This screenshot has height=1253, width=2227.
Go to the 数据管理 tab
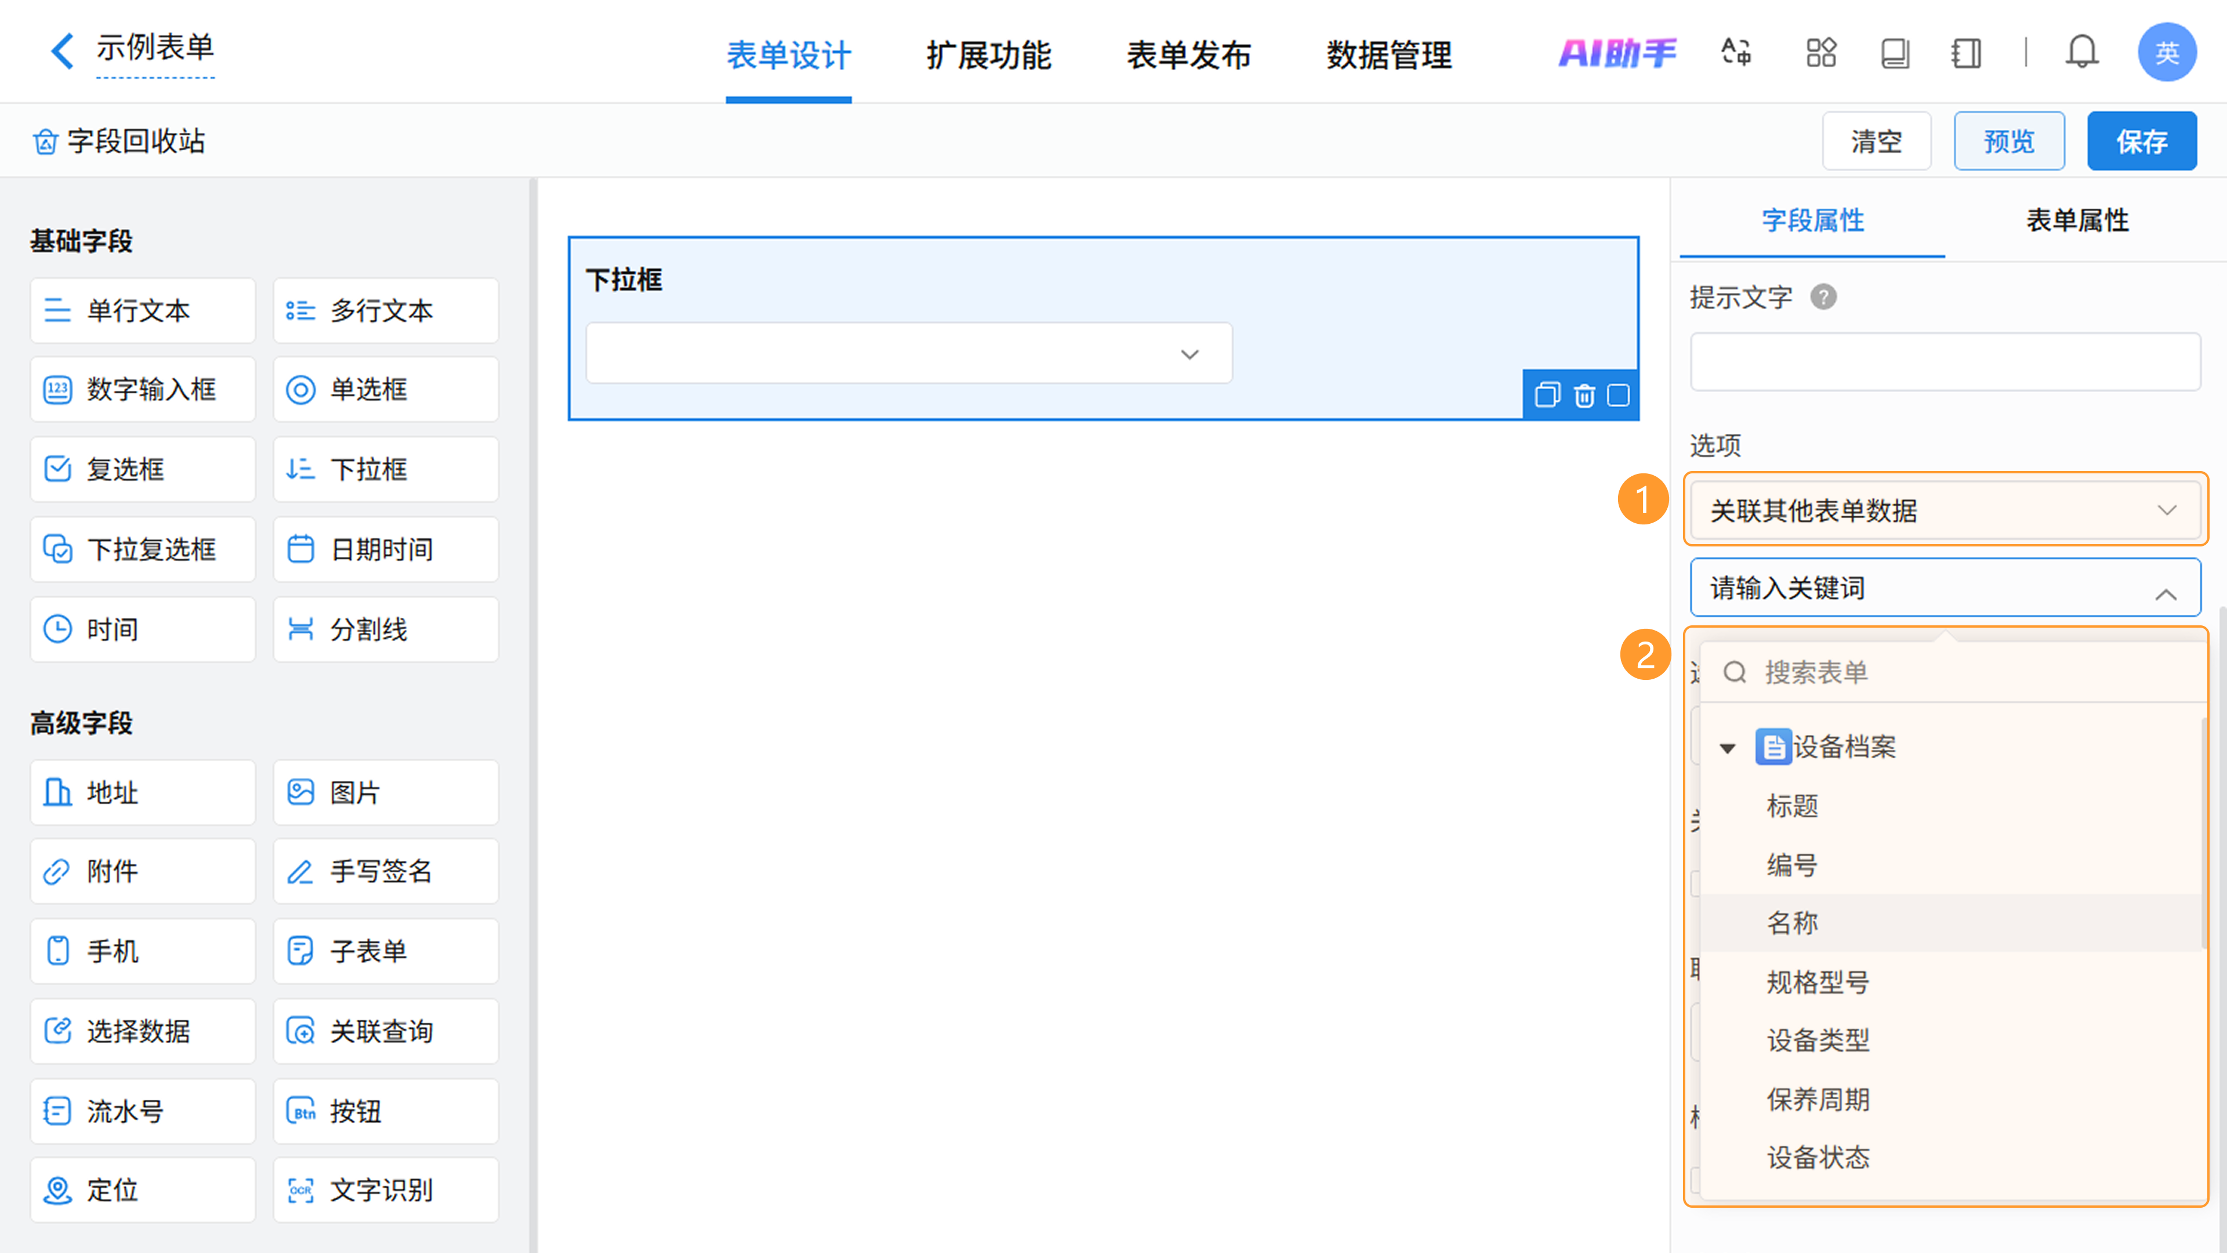(1388, 55)
